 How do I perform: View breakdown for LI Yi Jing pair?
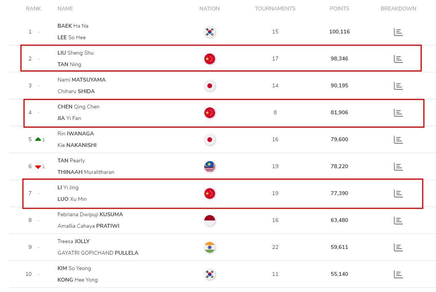pyautogui.click(x=398, y=194)
